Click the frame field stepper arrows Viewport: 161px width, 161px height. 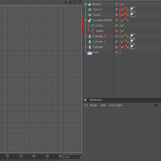click(x=80, y=157)
